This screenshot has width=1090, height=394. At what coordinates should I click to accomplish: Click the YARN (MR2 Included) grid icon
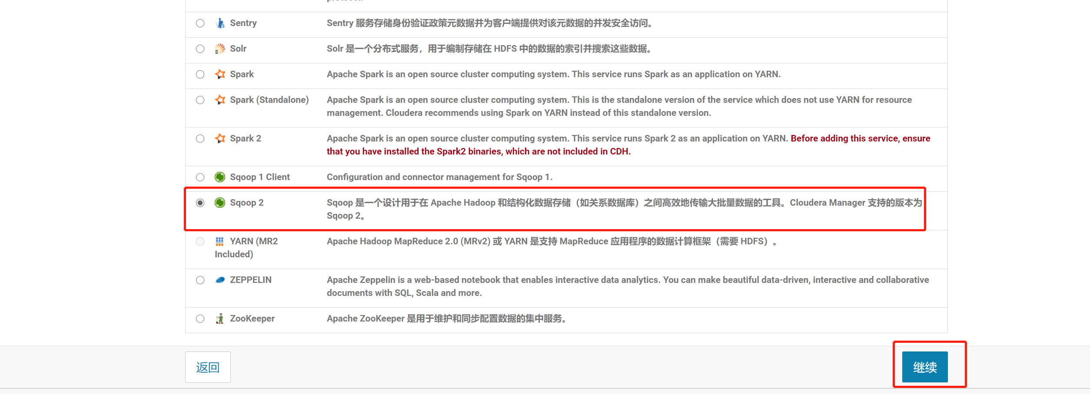coord(220,241)
